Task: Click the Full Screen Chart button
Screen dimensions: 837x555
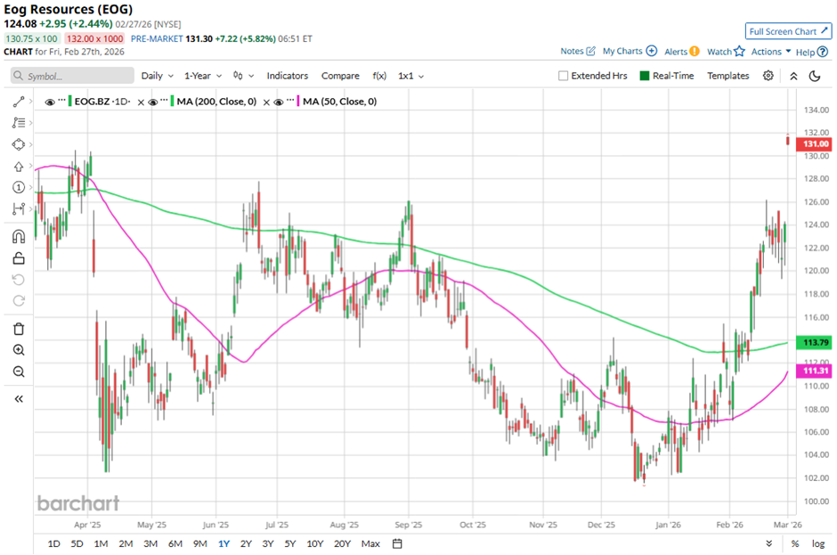Action: coord(788,31)
